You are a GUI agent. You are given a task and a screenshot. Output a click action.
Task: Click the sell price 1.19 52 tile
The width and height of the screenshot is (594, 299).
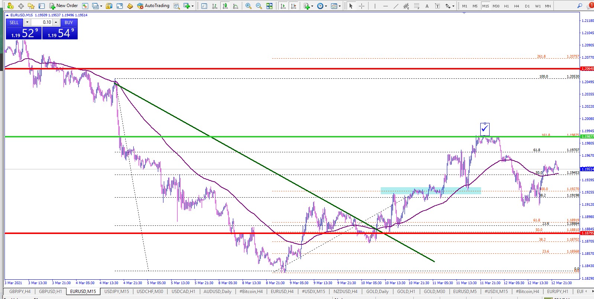(23, 33)
